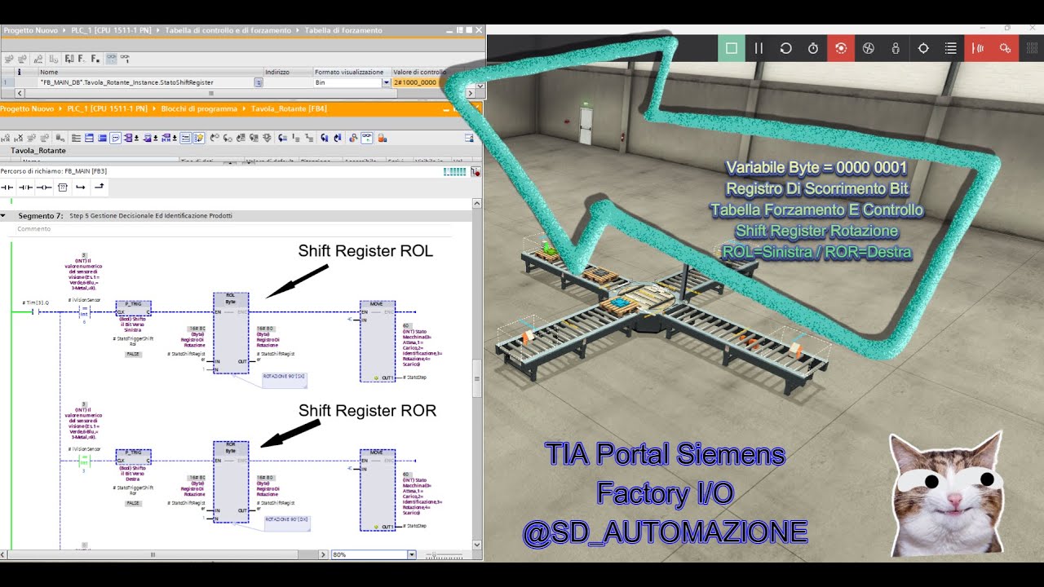Click the padlock block protection icon

coord(382,138)
